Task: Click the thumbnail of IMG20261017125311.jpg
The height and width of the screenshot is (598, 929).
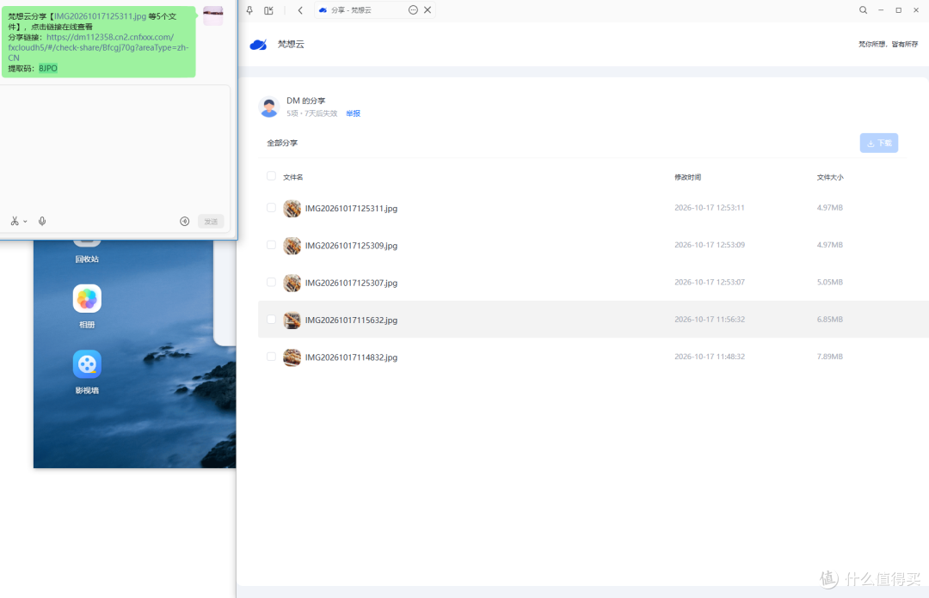Action: point(292,209)
